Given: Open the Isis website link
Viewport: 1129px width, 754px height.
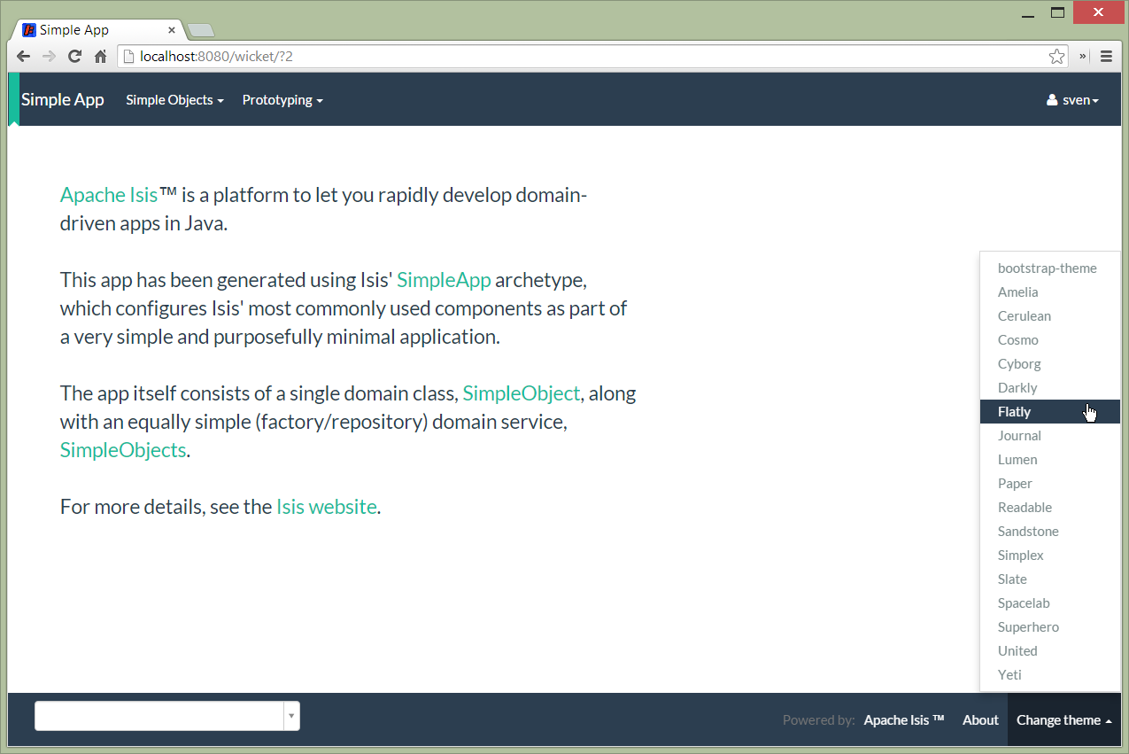Looking at the screenshot, I should click(x=327, y=507).
